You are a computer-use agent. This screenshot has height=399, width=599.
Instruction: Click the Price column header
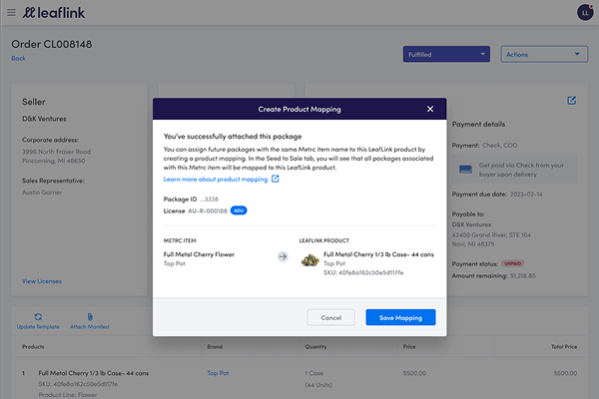[409, 347]
